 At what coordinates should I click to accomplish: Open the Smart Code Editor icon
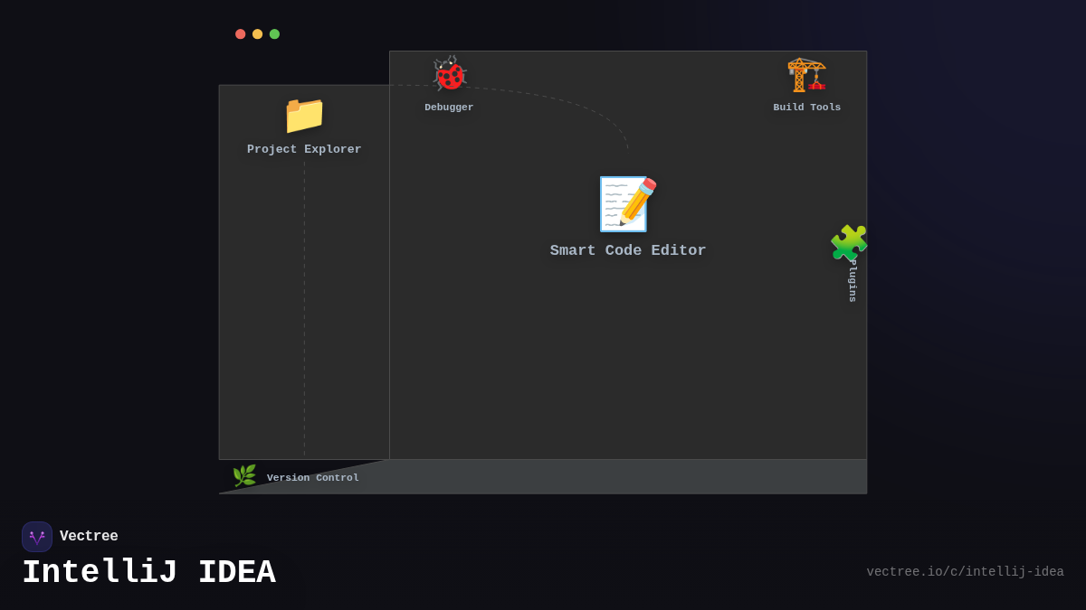627,204
